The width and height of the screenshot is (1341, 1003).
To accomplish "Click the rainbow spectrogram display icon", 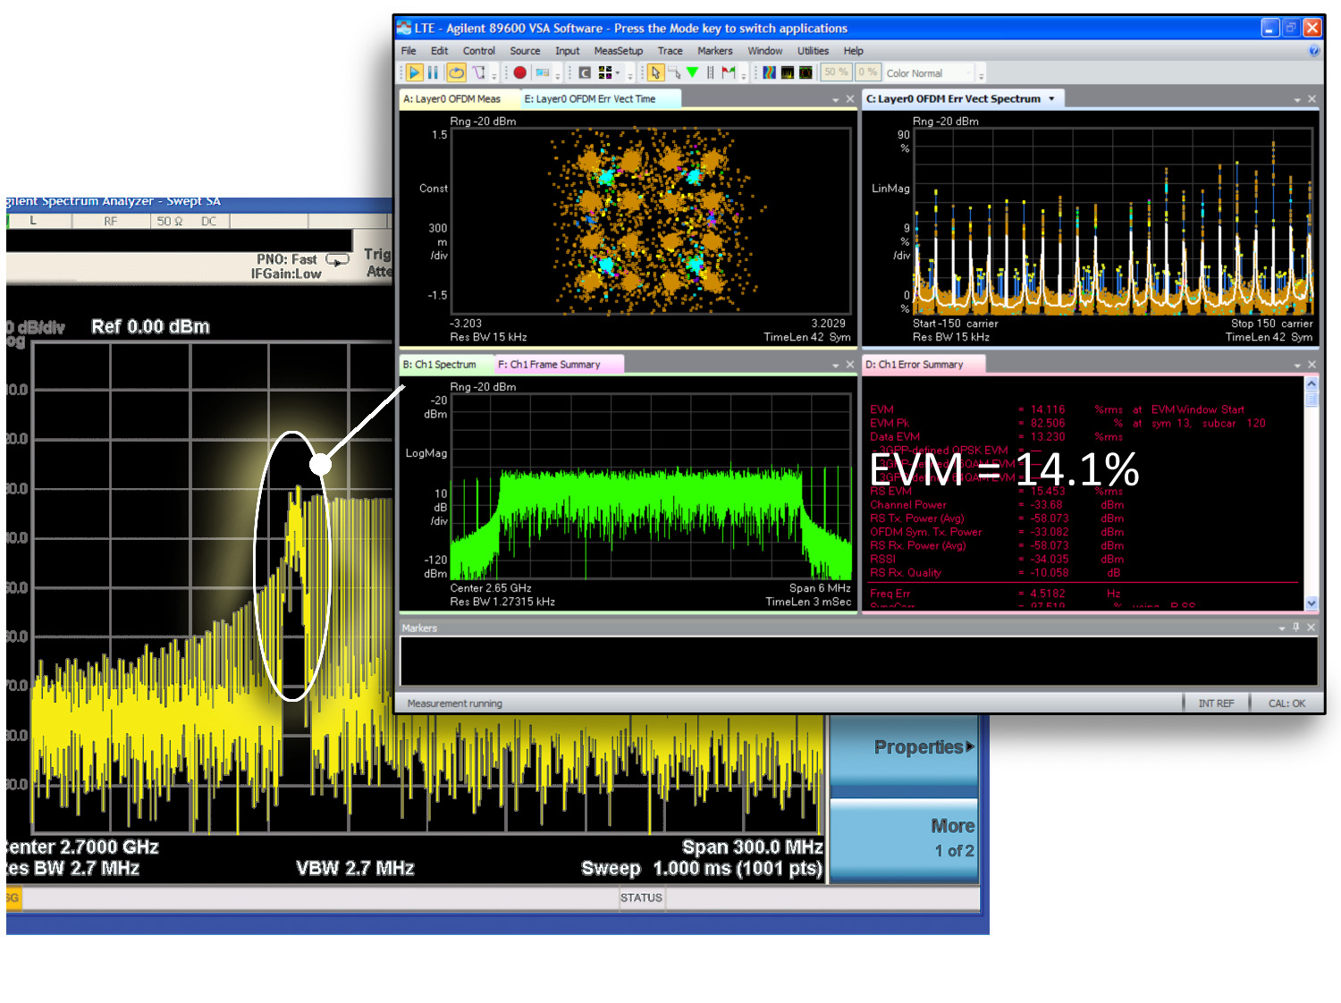I will 769,72.
